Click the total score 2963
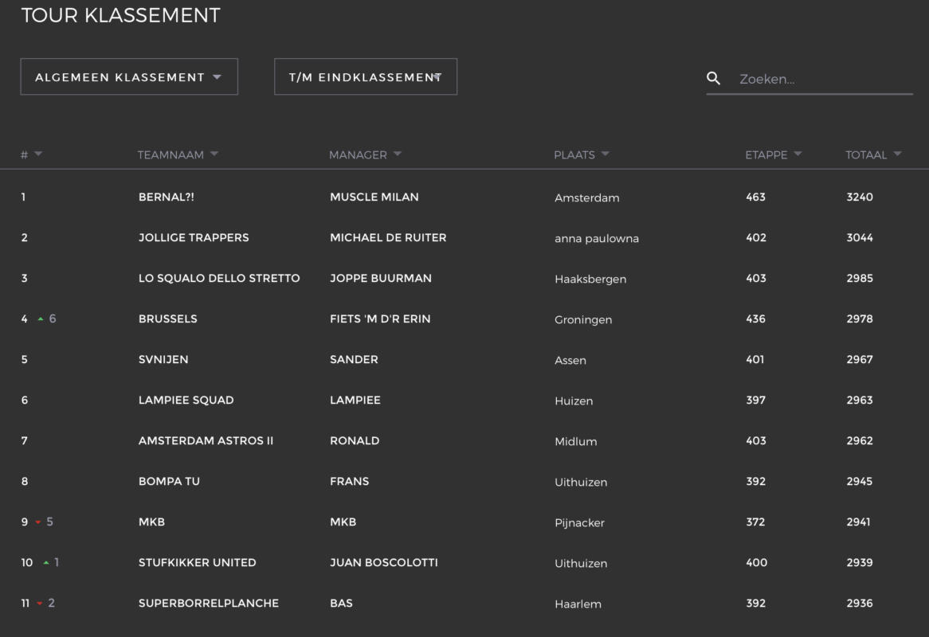Image resolution: width=929 pixels, height=637 pixels. click(x=860, y=401)
